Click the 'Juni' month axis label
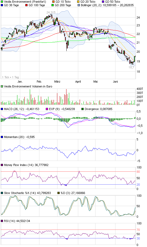Image resolution: width=147 pixels, height=247 pixels. (x=115, y=82)
